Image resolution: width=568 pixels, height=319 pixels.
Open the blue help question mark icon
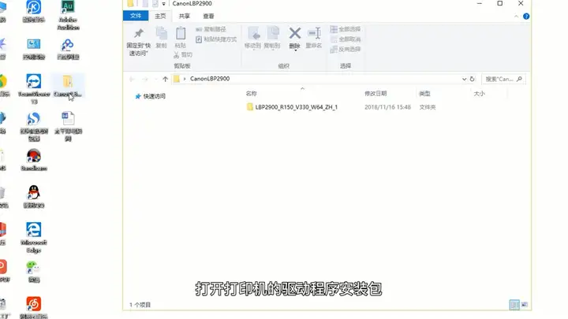click(526, 17)
